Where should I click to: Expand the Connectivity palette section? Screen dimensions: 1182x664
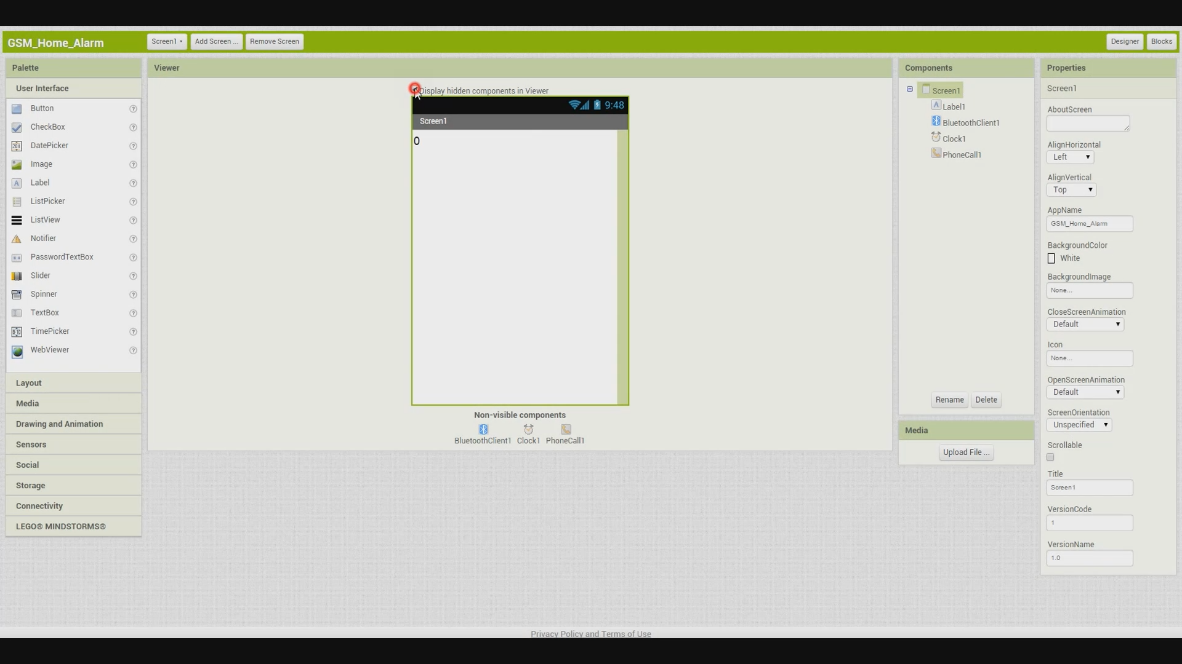(39, 506)
